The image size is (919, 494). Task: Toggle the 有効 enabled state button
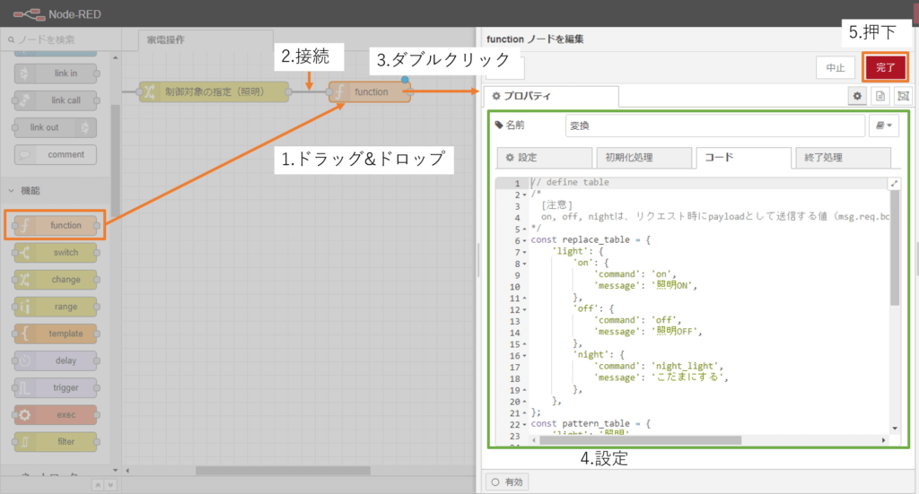click(507, 482)
